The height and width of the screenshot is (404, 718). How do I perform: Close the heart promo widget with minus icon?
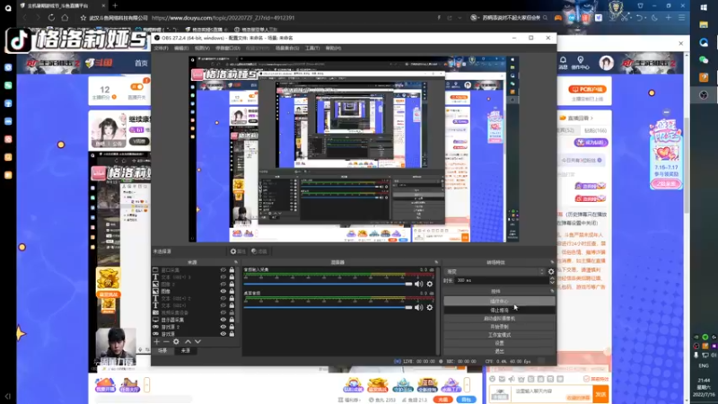point(666,112)
